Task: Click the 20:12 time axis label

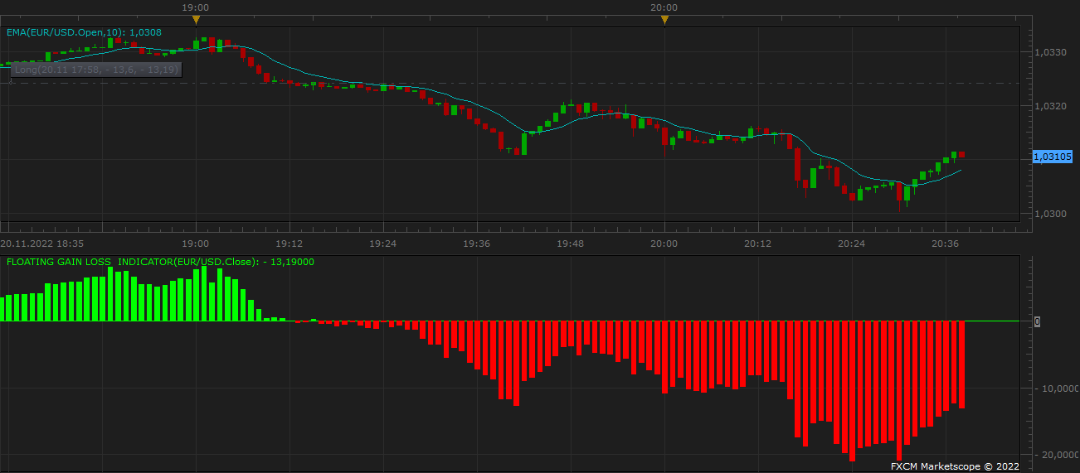Action: pyautogui.click(x=758, y=244)
